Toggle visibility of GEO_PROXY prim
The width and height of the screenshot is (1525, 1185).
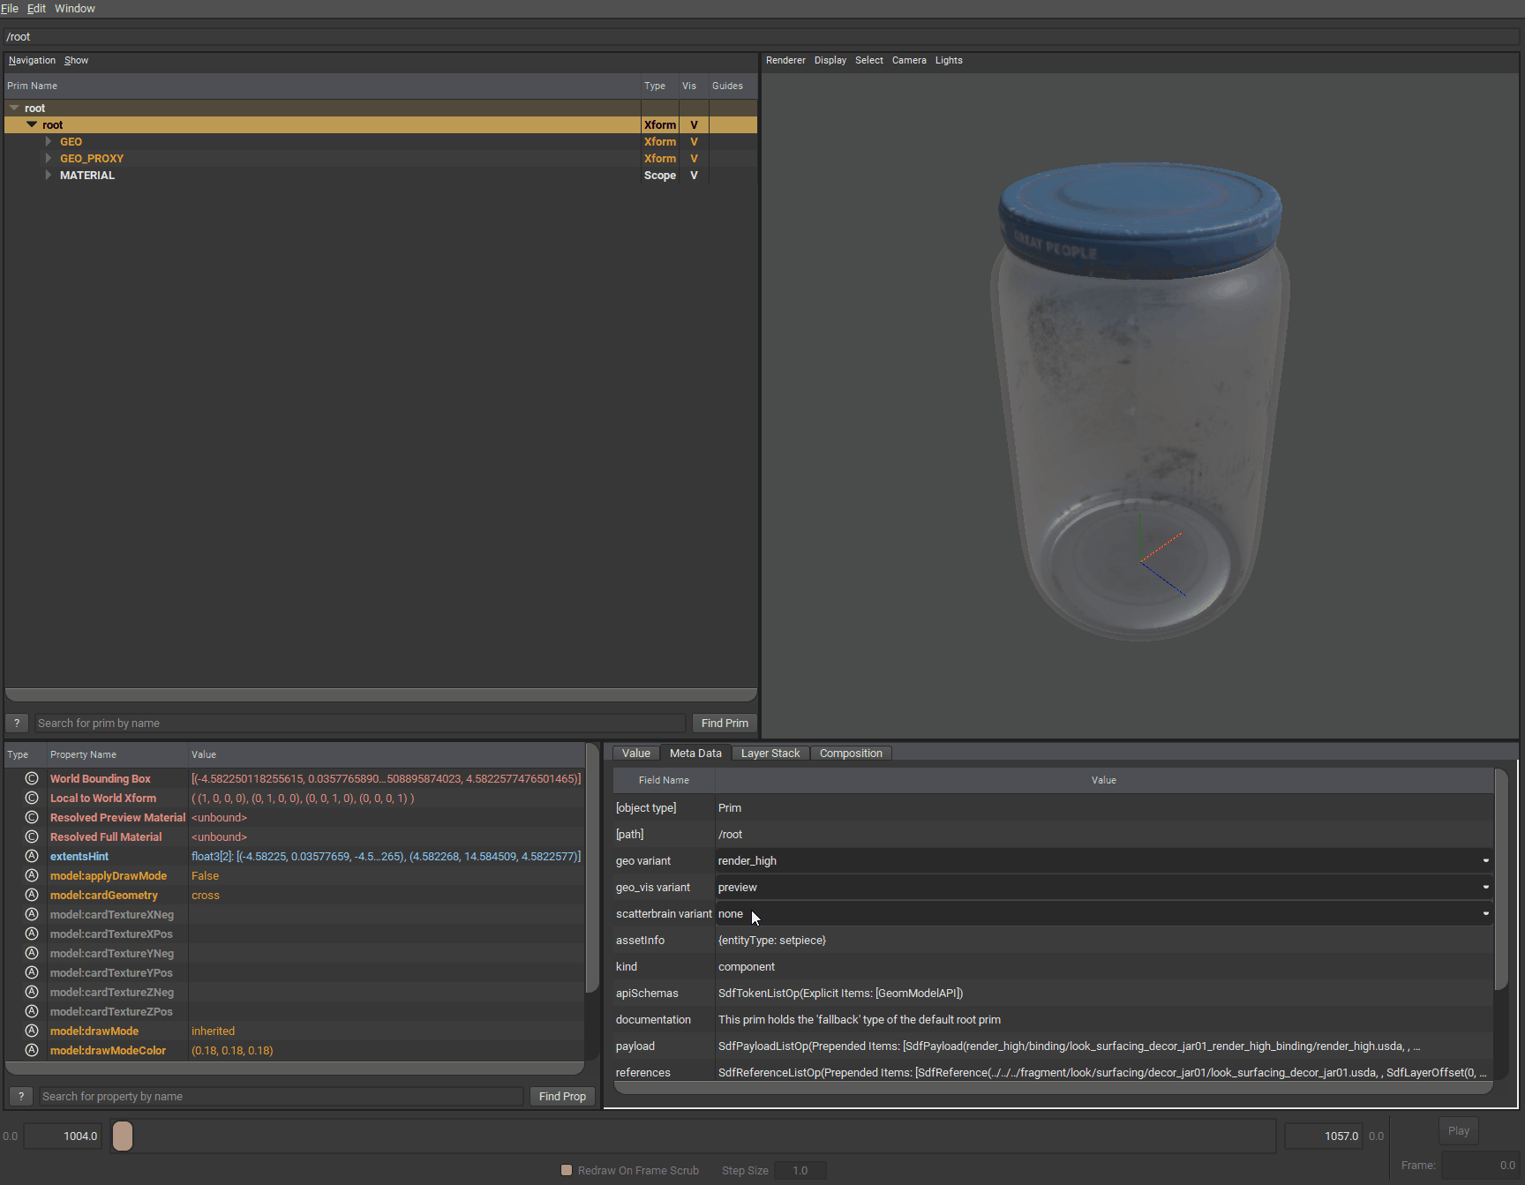coord(694,159)
